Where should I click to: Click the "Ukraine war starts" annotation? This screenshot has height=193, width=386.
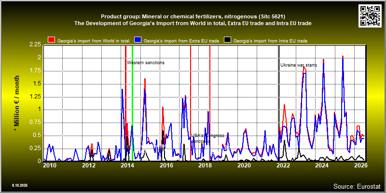coord(299,65)
